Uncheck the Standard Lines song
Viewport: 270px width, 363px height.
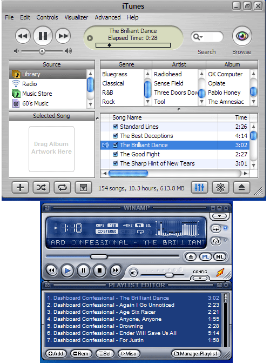[x=116, y=127]
